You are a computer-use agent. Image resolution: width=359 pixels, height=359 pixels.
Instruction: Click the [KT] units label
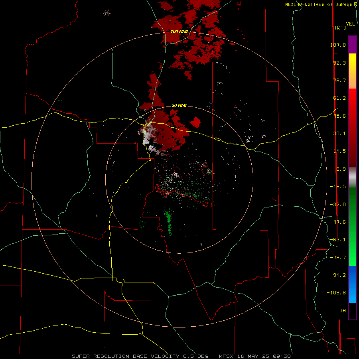pyautogui.click(x=340, y=28)
